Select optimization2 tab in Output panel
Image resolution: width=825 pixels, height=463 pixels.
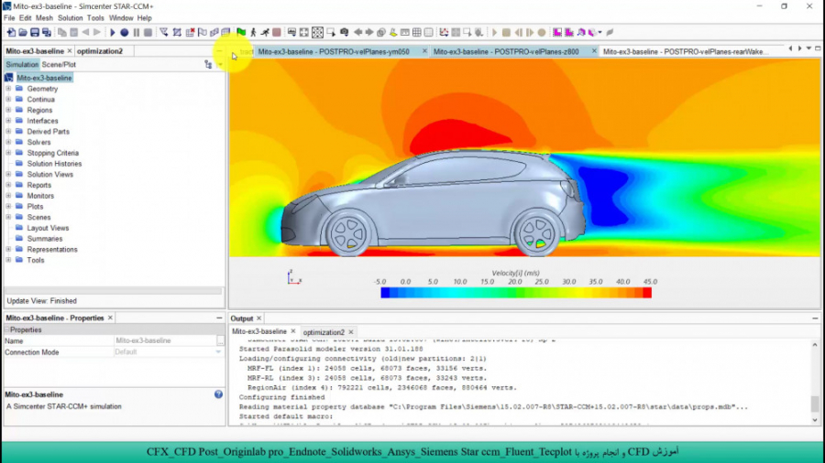(324, 332)
